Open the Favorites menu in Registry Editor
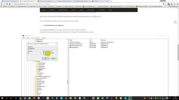Viewport: 179px width, 100px height. 37,38
